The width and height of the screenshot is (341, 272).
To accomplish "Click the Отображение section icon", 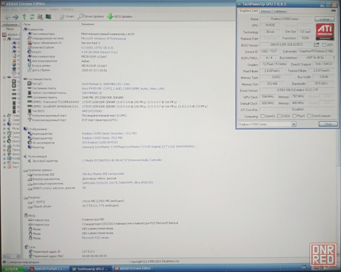I will (x=25, y=129).
